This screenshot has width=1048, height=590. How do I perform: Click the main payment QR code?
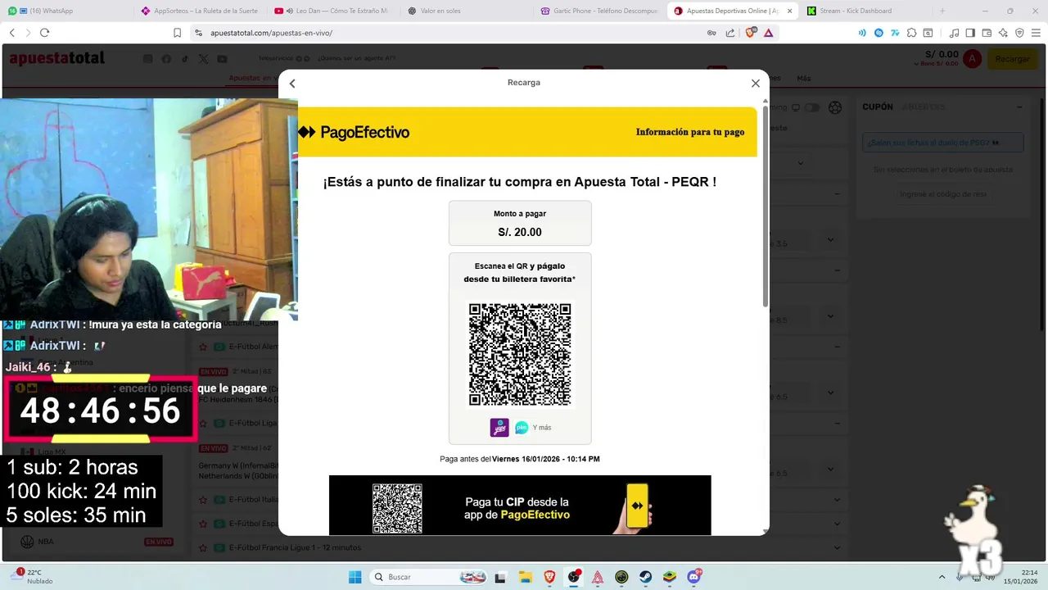pyautogui.click(x=520, y=354)
